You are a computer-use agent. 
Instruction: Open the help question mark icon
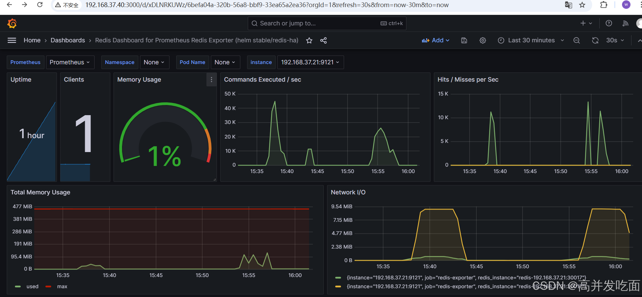609,23
